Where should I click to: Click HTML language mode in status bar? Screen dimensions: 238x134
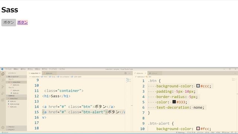[x=218, y=133]
